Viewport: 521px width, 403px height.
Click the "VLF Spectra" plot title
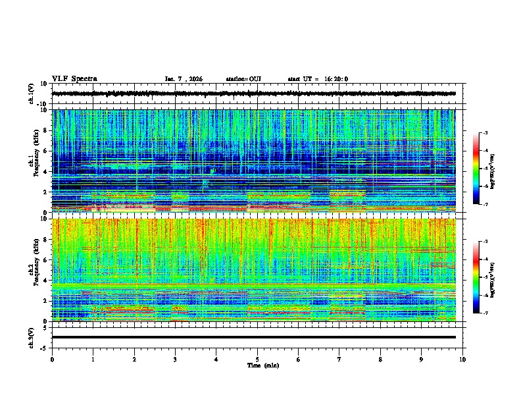point(74,79)
